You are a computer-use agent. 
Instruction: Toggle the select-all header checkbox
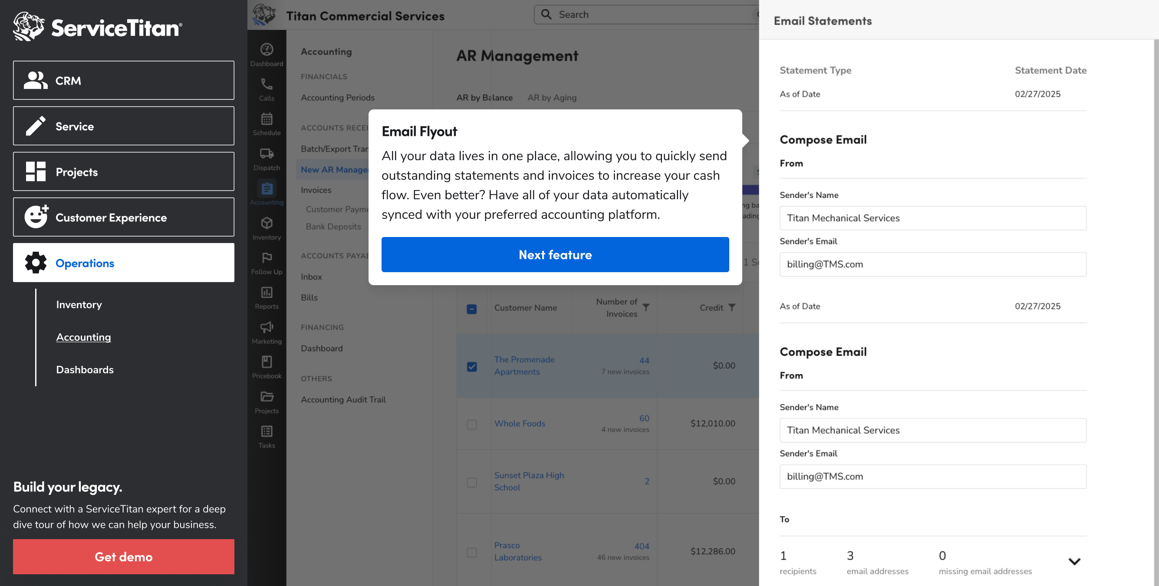point(471,309)
